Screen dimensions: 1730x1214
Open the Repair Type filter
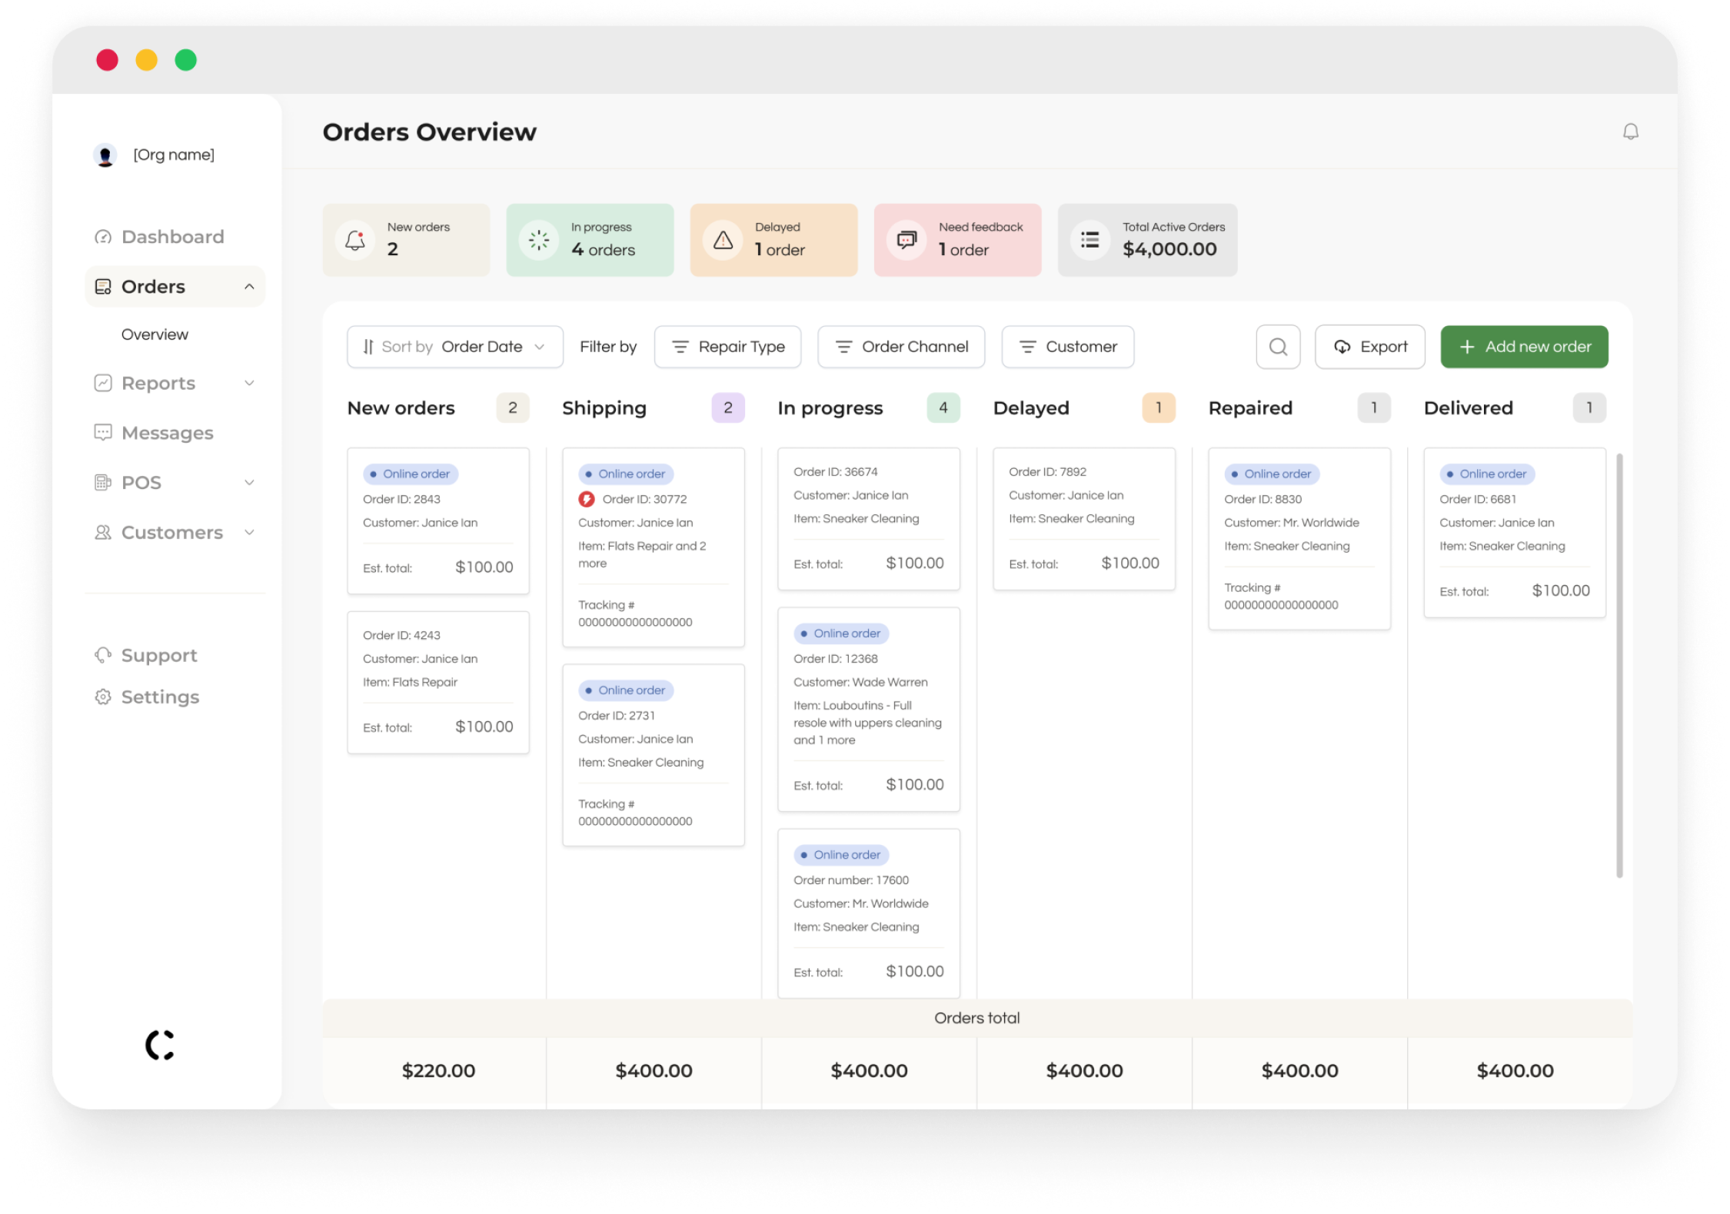point(727,347)
